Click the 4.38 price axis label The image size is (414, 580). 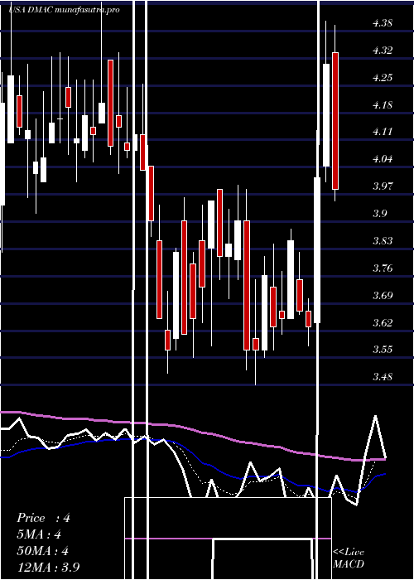tap(383, 23)
